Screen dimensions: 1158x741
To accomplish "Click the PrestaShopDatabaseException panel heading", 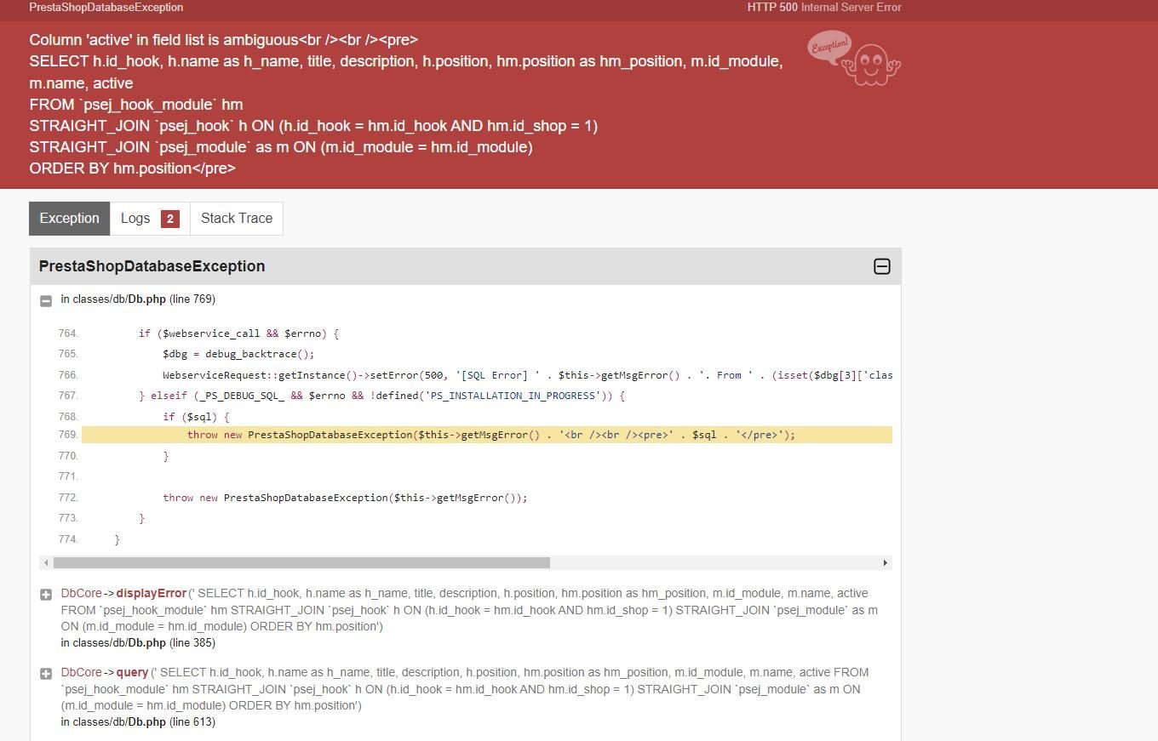I will pos(152,266).
